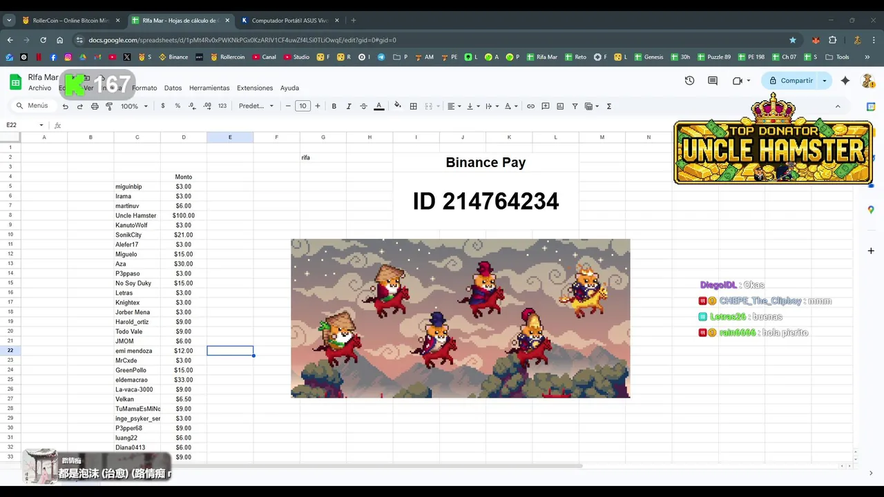884x497 pixels.
Task: Reload the page
Action: 43,40
